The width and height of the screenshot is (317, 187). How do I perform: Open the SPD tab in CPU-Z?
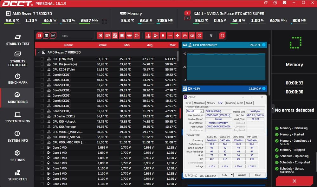(220, 103)
